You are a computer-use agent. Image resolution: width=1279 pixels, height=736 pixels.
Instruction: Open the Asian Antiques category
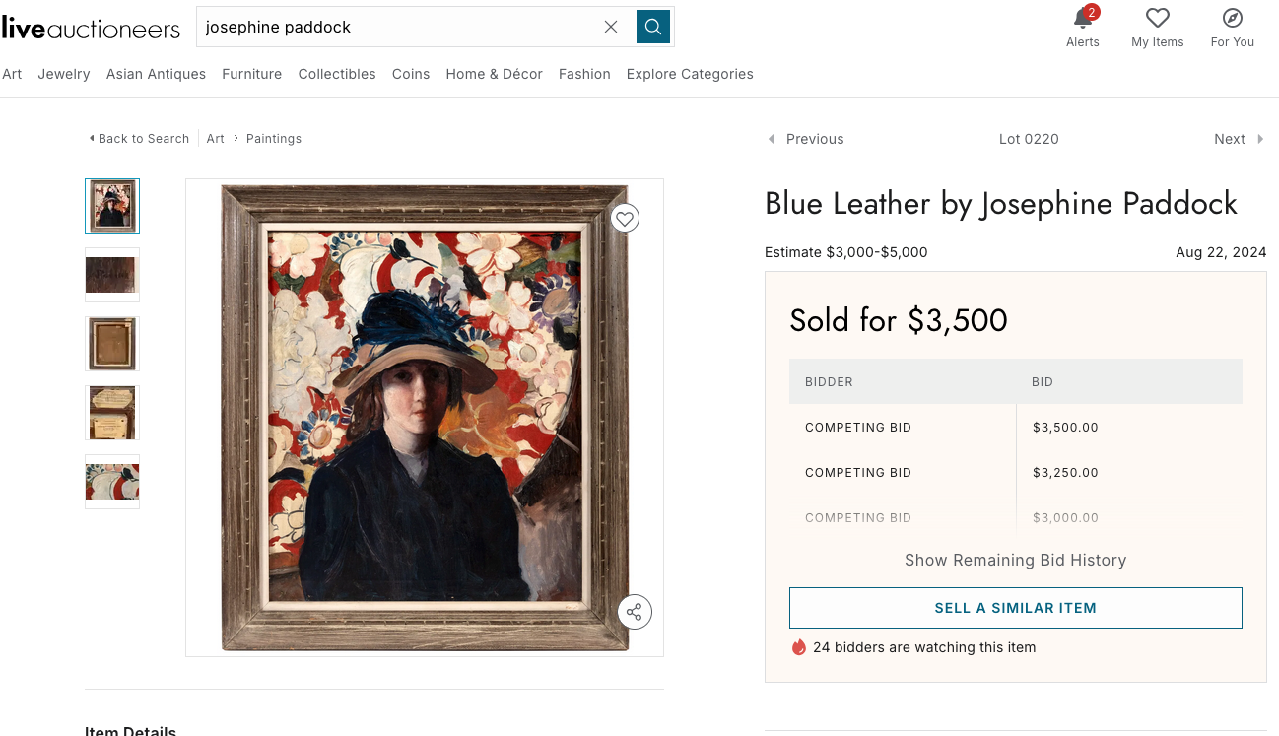156,74
